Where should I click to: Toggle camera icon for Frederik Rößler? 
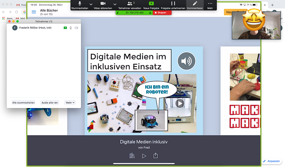pyautogui.click(x=76, y=28)
